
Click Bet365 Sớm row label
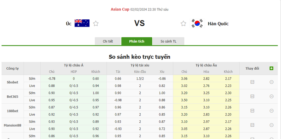pos(32,93)
